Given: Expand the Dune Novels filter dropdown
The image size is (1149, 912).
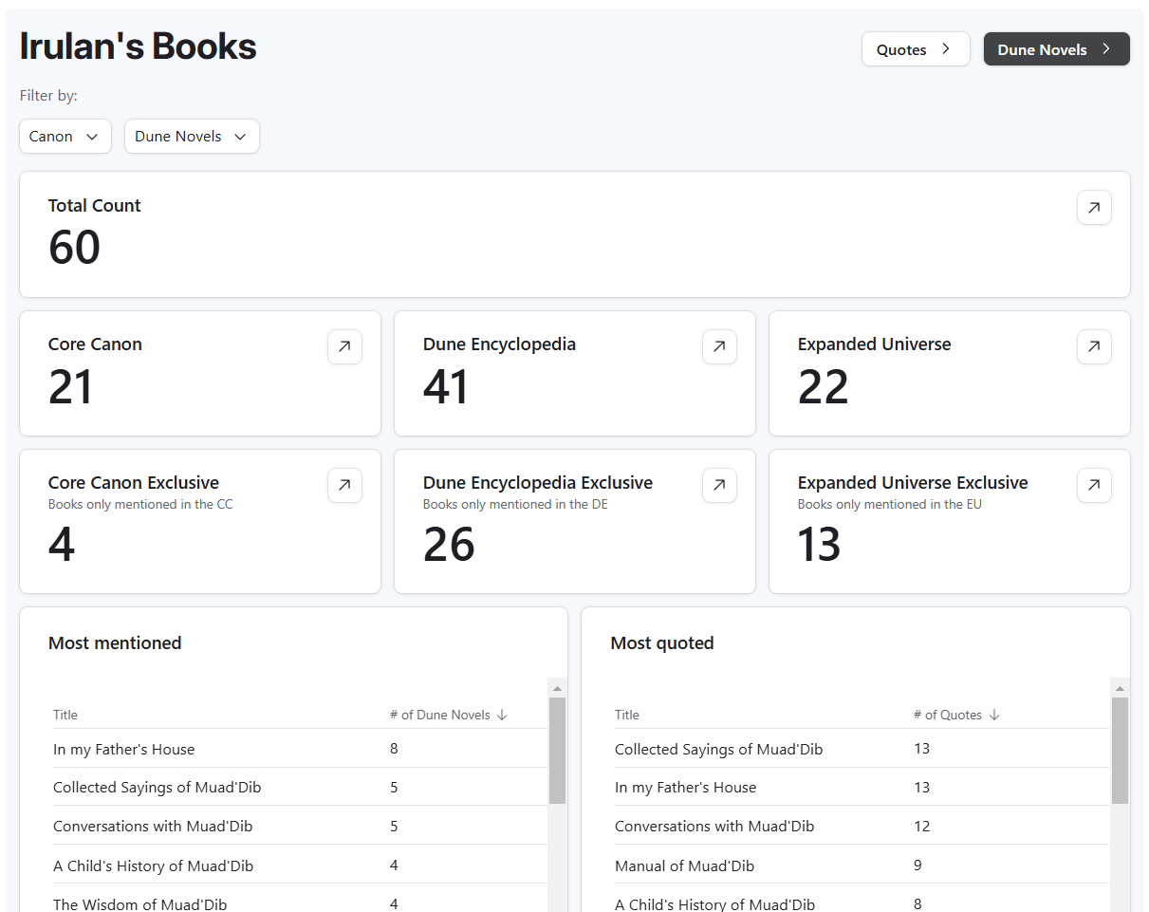Looking at the screenshot, I should tap(192, 136).
